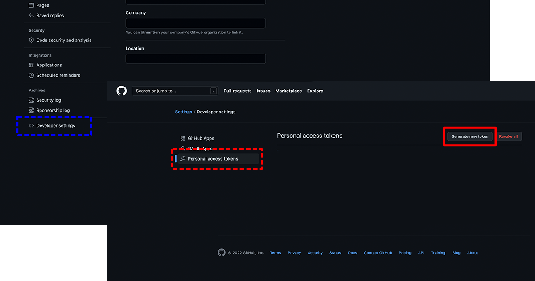Screen dimensions: 535x281
Task: Click the Generate new token button
Action: coord(470,136)
